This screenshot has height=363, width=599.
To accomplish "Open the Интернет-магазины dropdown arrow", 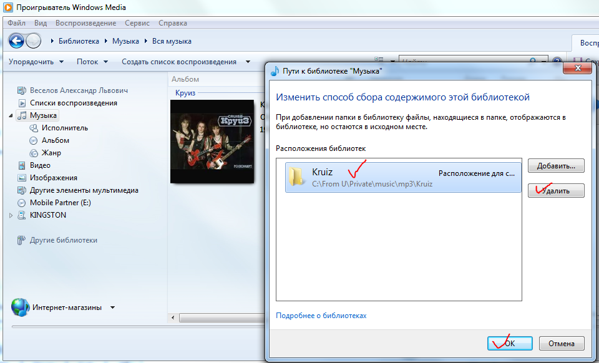I will (112, 307).
